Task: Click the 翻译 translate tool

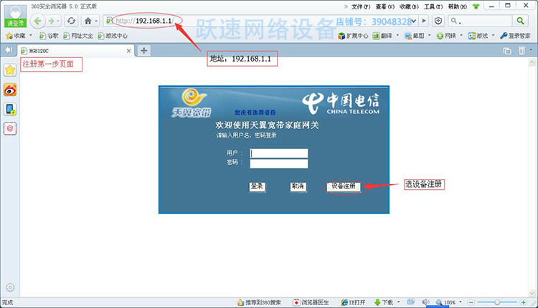Action: pyautogui.click(x=383, y=36)
